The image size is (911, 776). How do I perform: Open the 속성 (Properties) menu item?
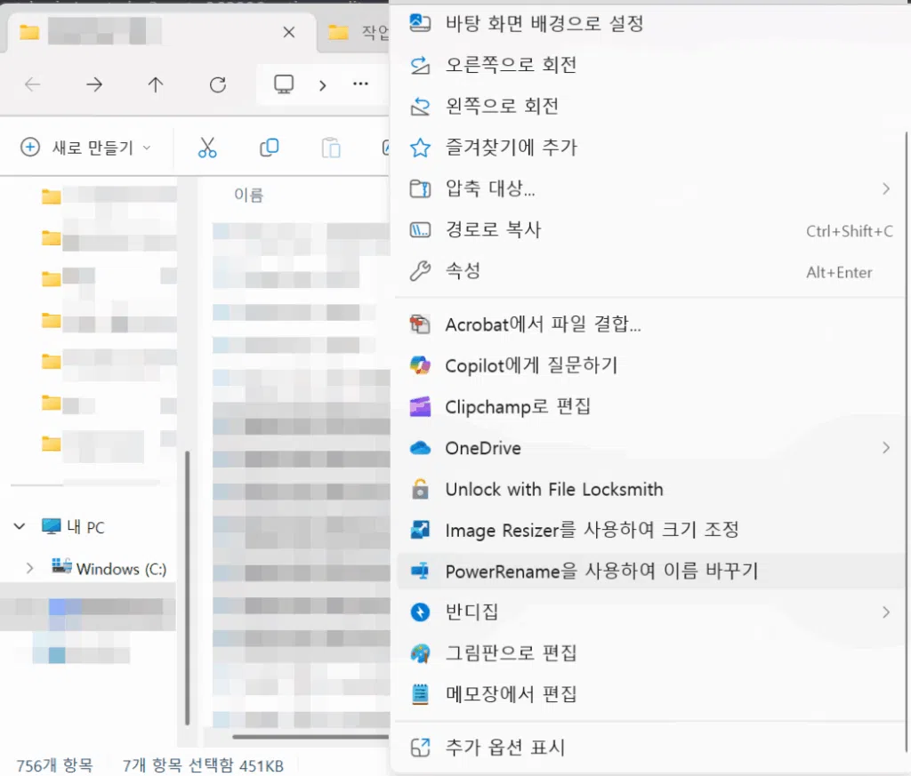(462, 272)
